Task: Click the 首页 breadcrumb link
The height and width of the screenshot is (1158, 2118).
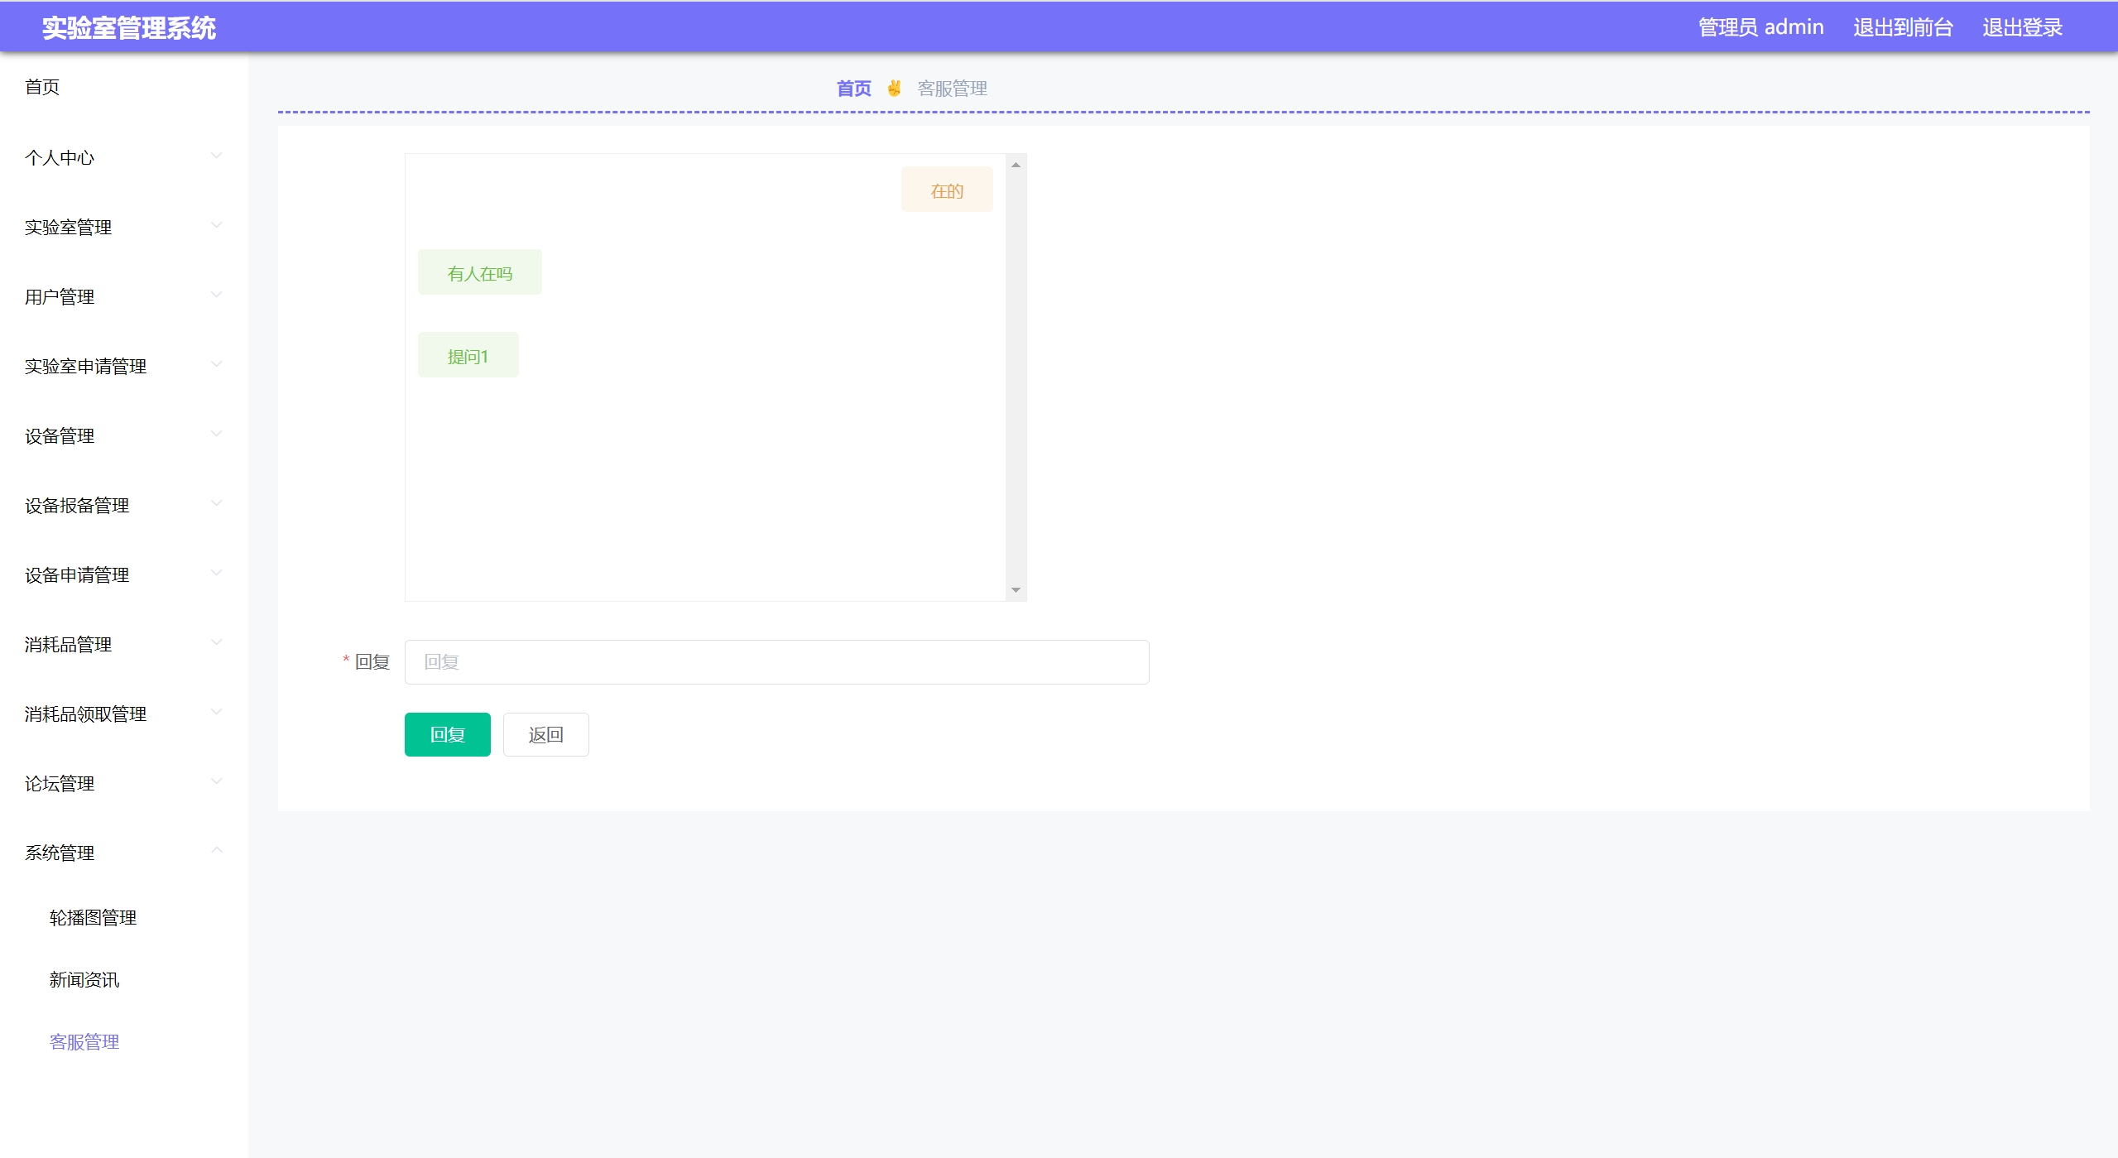Action: click(x=853, y=89)
